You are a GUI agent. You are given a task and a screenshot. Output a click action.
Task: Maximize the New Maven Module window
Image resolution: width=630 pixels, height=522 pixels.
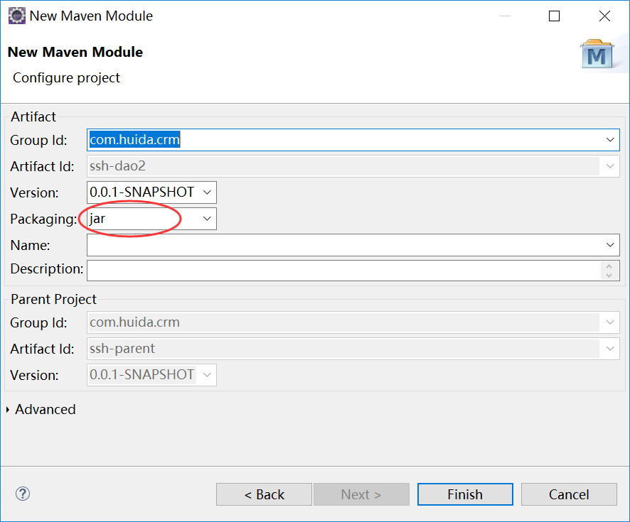click(x=555, y=16)
